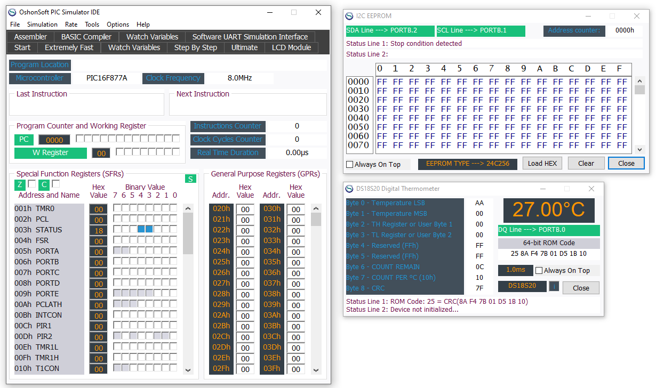Viewport: 656px width, 388px height.
Task: Click the 8.0MHz clock frequency value
Action: (240, 78)
